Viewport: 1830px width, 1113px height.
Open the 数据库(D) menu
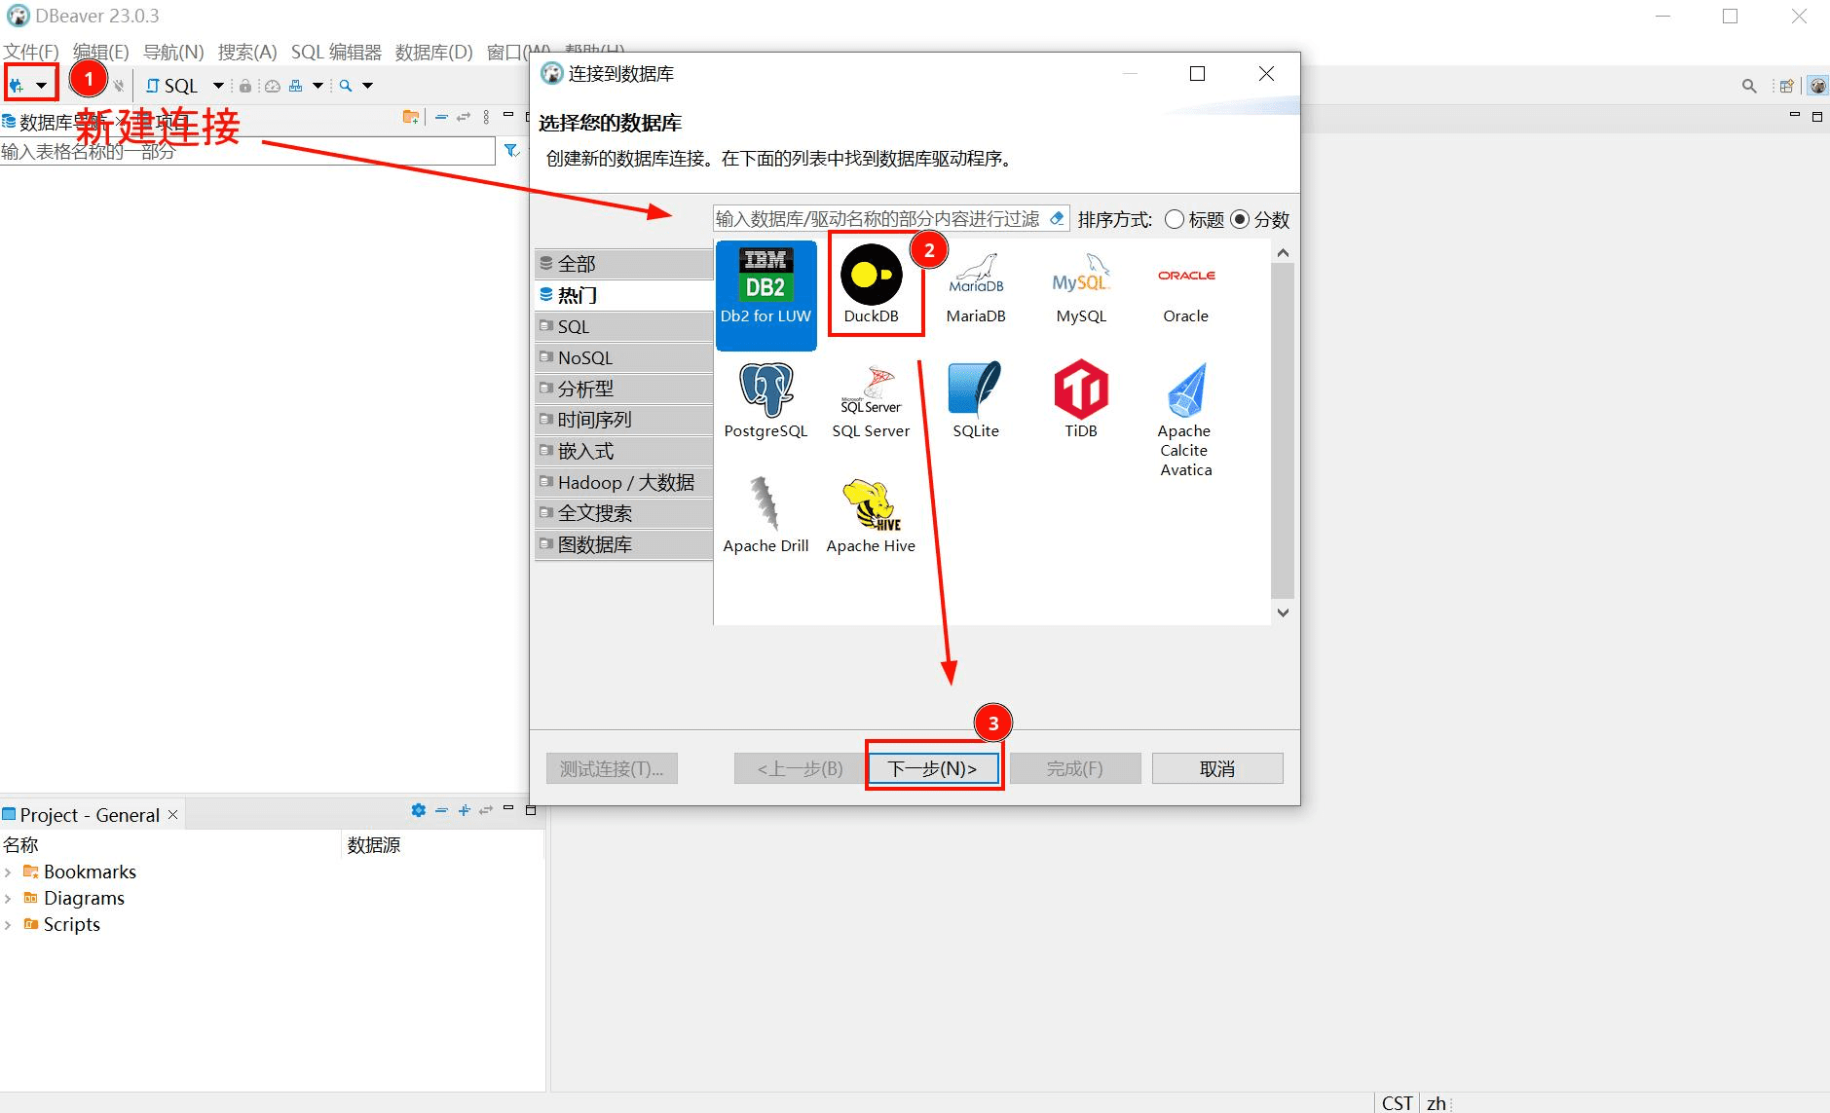tap(433, 52)
